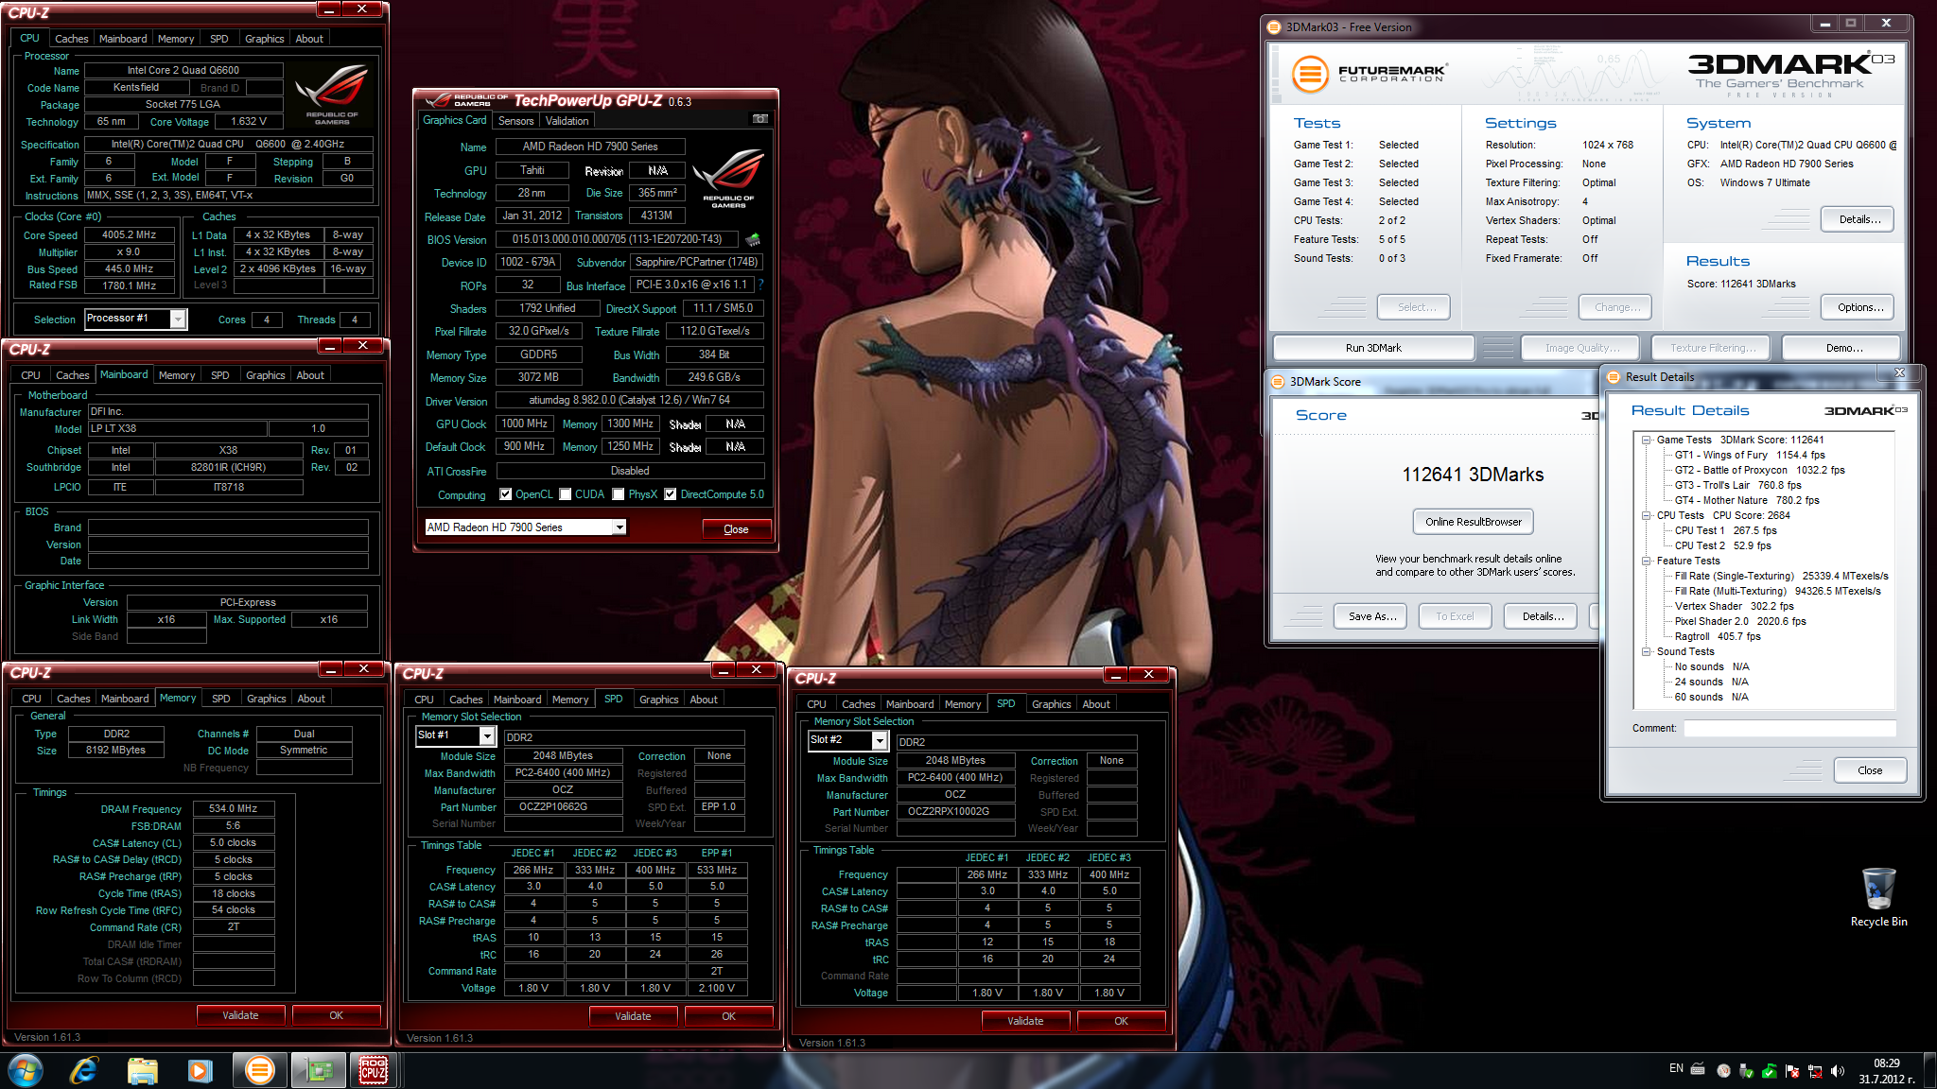Click the Run 3DMark button
The image size is (1937, 1089).
(x=1373, y=348)
